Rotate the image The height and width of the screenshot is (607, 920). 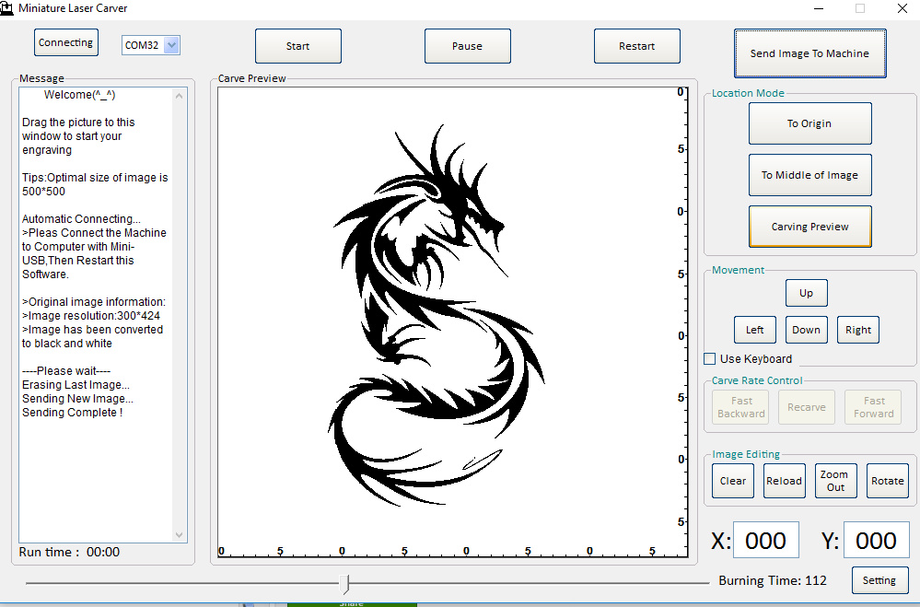pos(887,481)
